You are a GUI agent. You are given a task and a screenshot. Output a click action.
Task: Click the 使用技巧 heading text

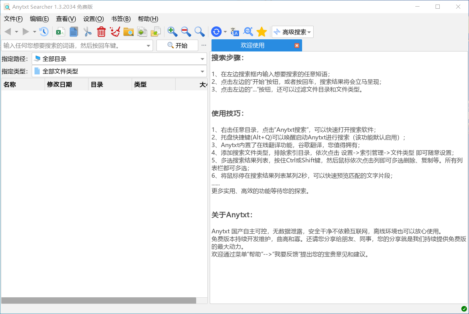[228, 113]
